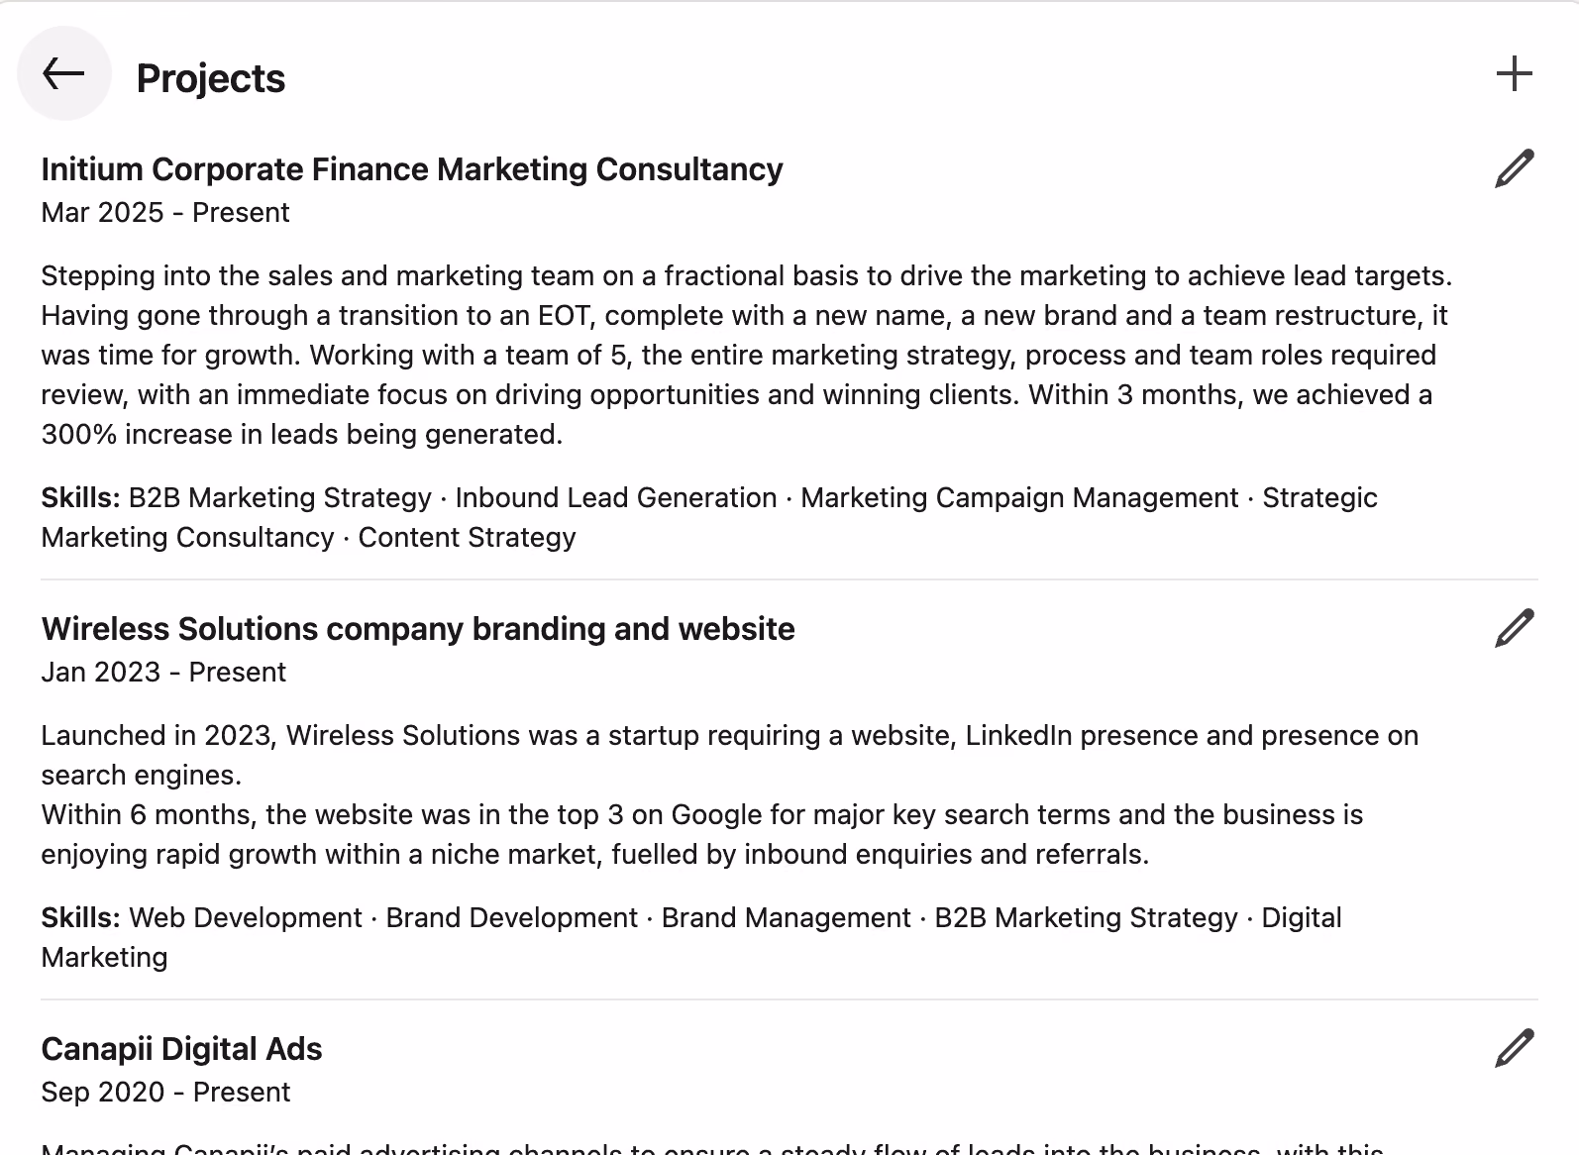Click the Jan 2023 - Present date
The height and width of the screenshot is (1155, 1579).
pyautogui.click(x=163, y=673)
